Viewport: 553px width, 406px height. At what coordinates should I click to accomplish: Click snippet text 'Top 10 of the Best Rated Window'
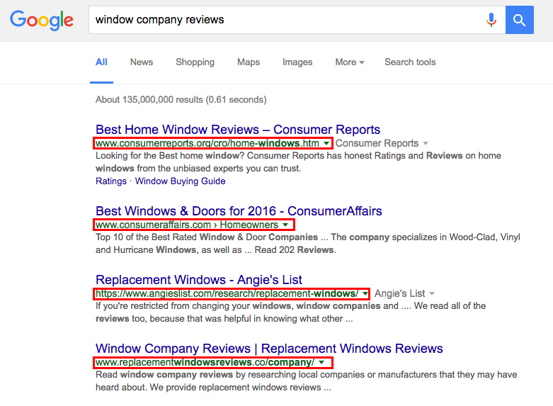(165, 237)
